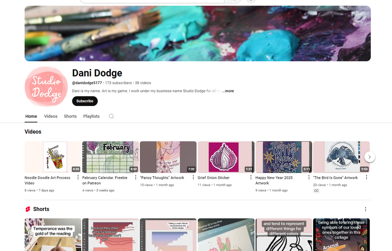Viewport: 392px width, 251px height.
Task: Open the Playlists tab
Action: point(91,116)
